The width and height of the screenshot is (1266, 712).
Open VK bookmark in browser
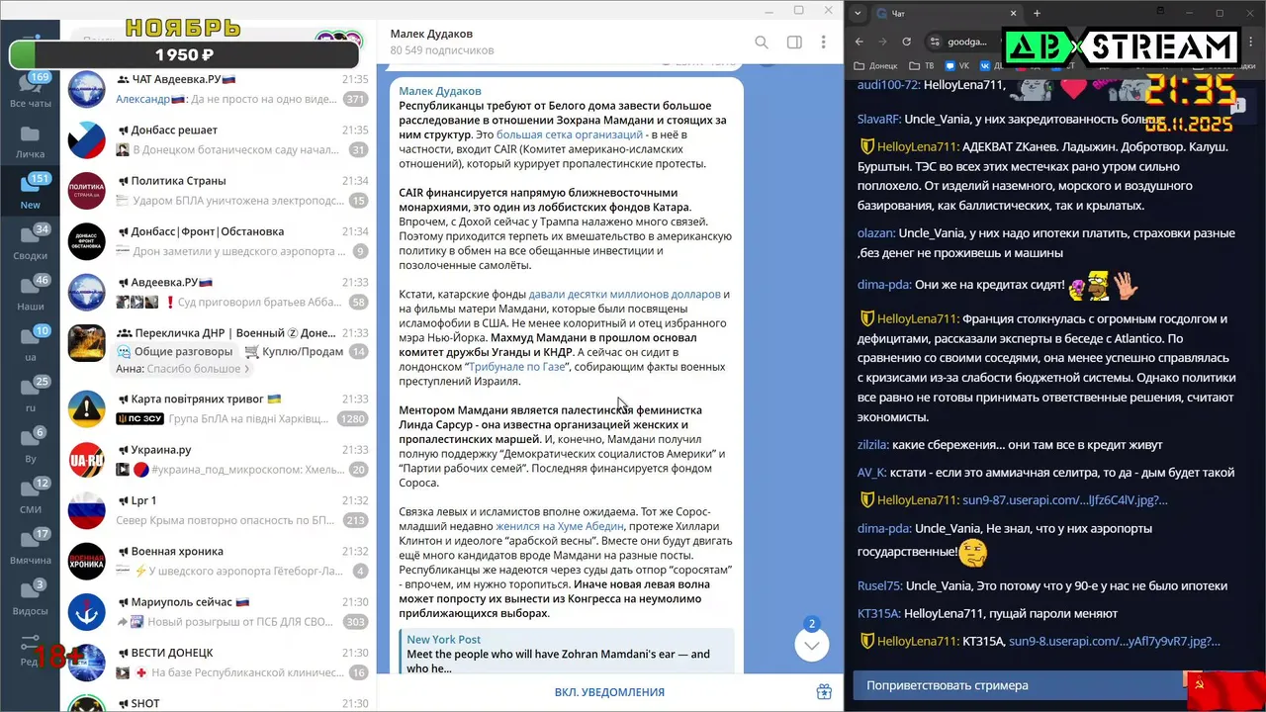coord(957,66)
